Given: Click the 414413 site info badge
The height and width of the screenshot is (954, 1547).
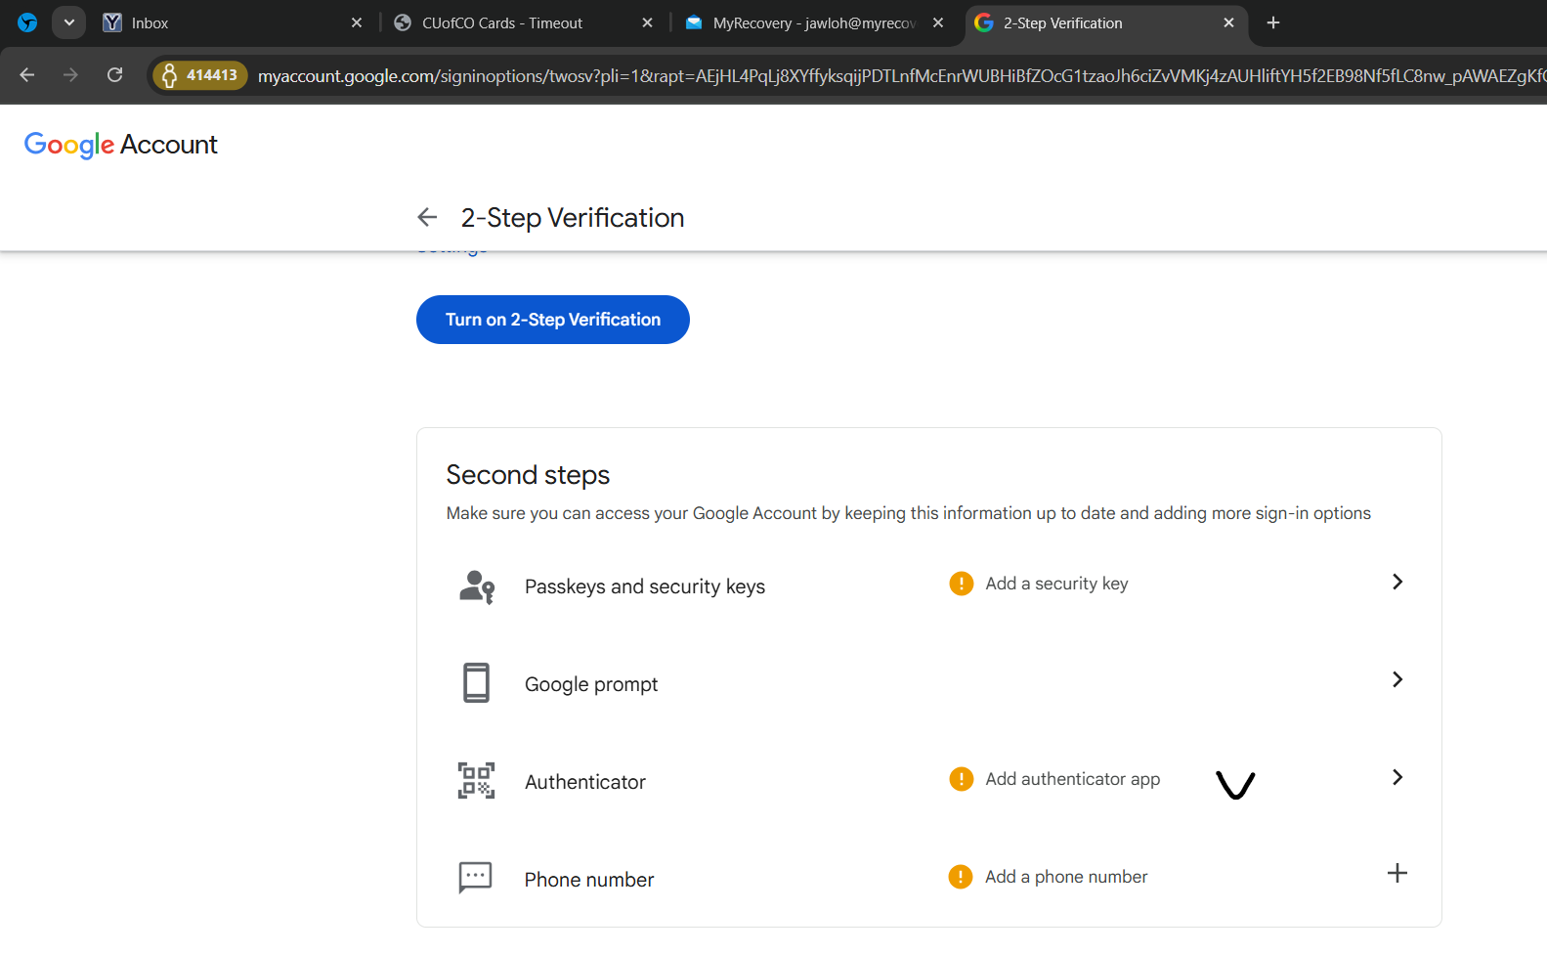Looking at the screenshot, I should pos(200,75).
